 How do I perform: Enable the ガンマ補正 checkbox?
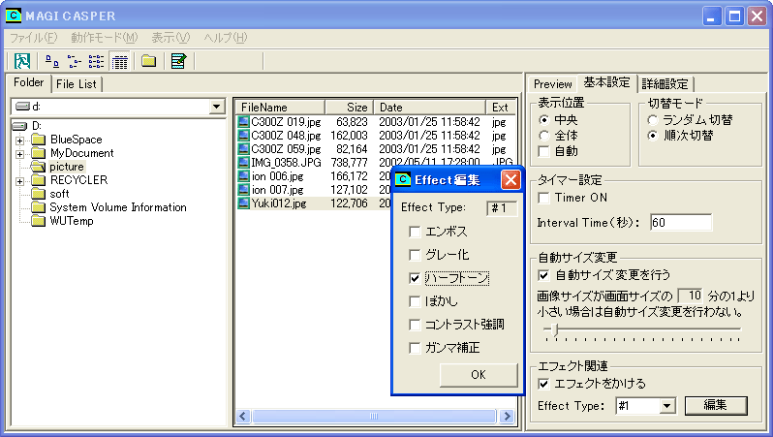click(415, 348)
